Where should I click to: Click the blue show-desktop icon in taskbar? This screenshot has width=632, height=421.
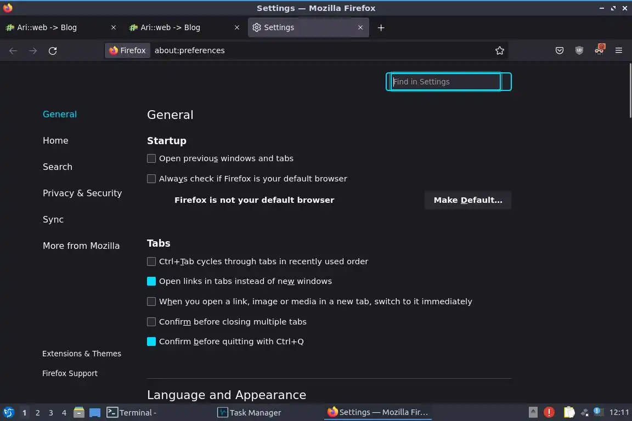click(x=95, y=413)
